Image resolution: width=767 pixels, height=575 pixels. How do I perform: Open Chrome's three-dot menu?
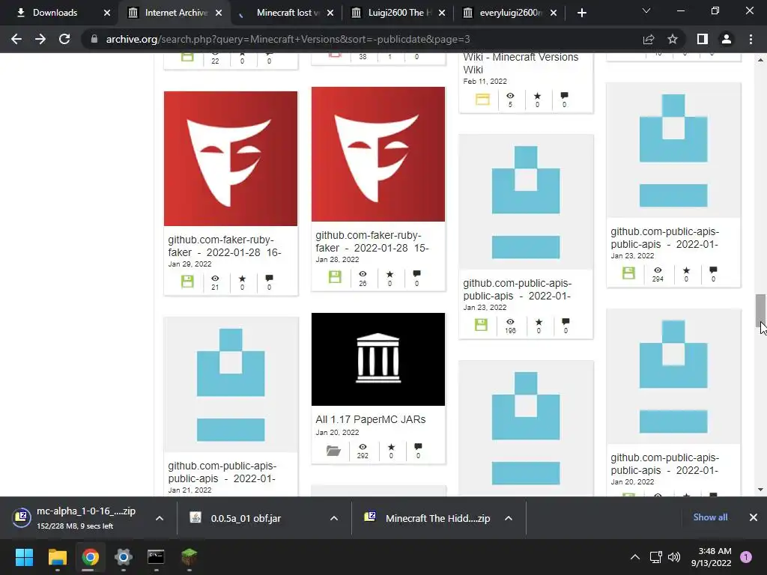751,39
